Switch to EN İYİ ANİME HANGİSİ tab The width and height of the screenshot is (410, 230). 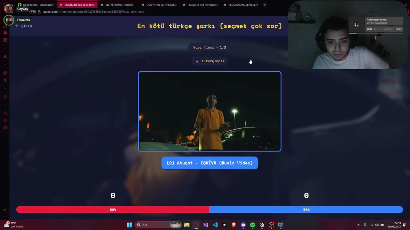pos(118,5)
